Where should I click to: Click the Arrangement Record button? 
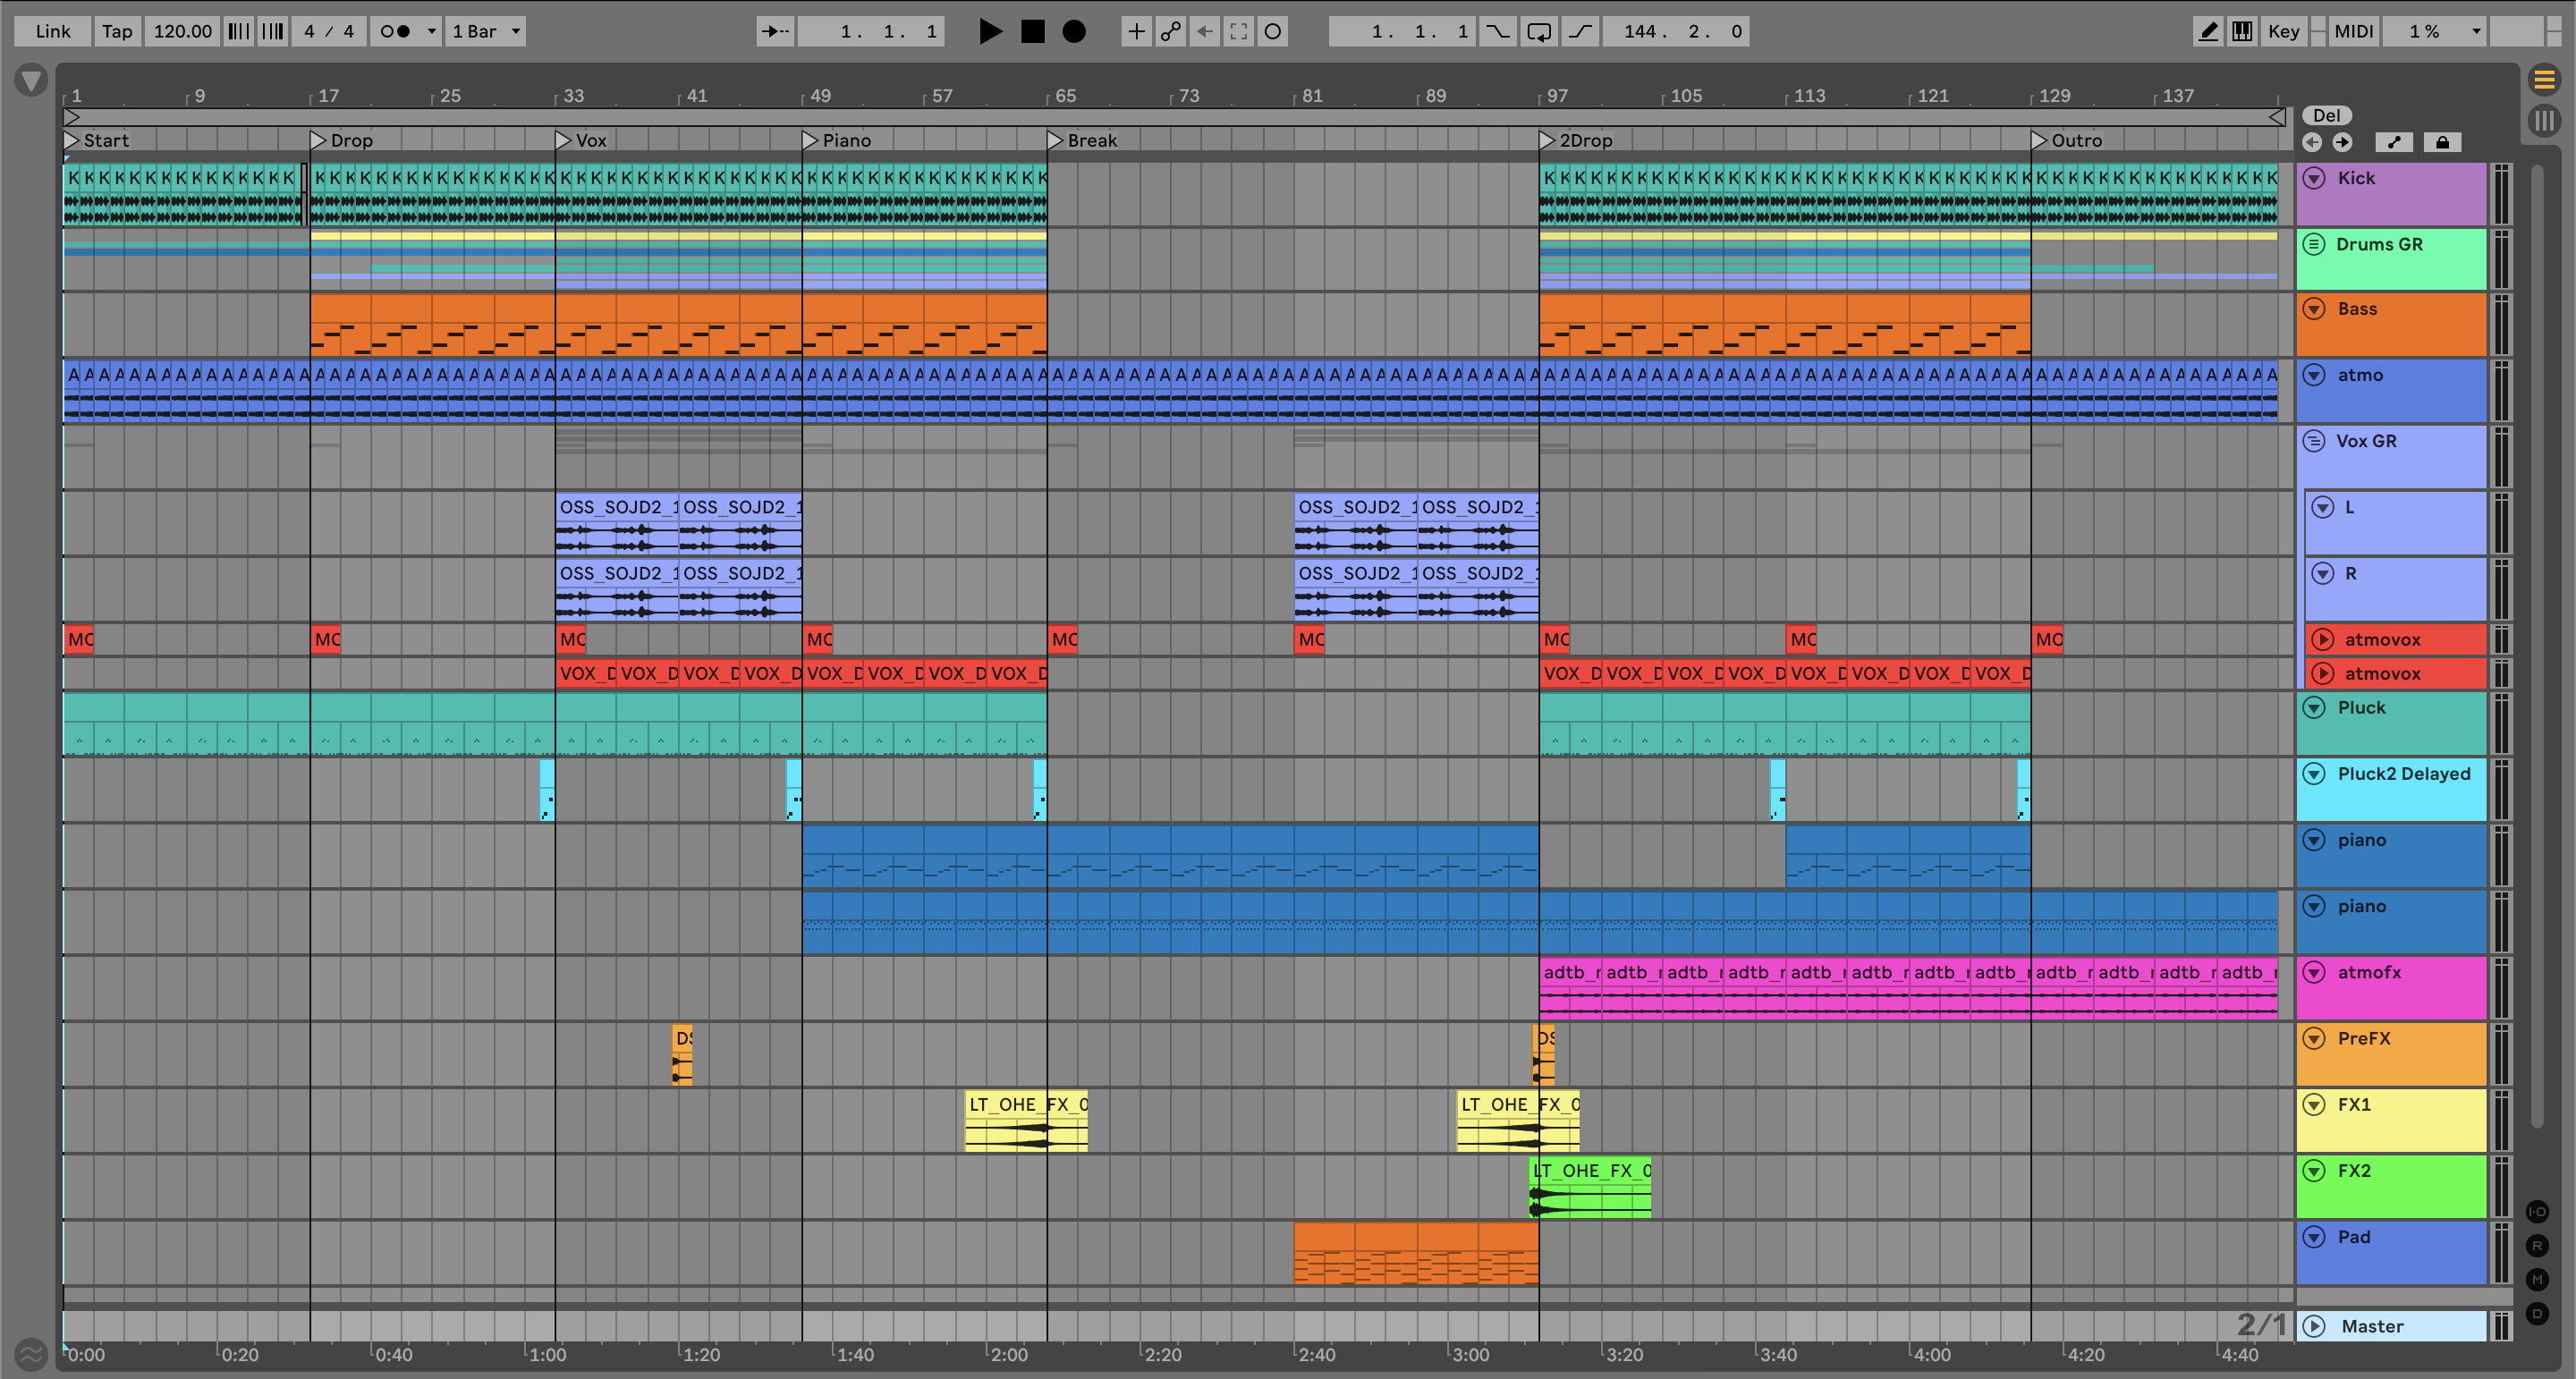click(1073, 31)
